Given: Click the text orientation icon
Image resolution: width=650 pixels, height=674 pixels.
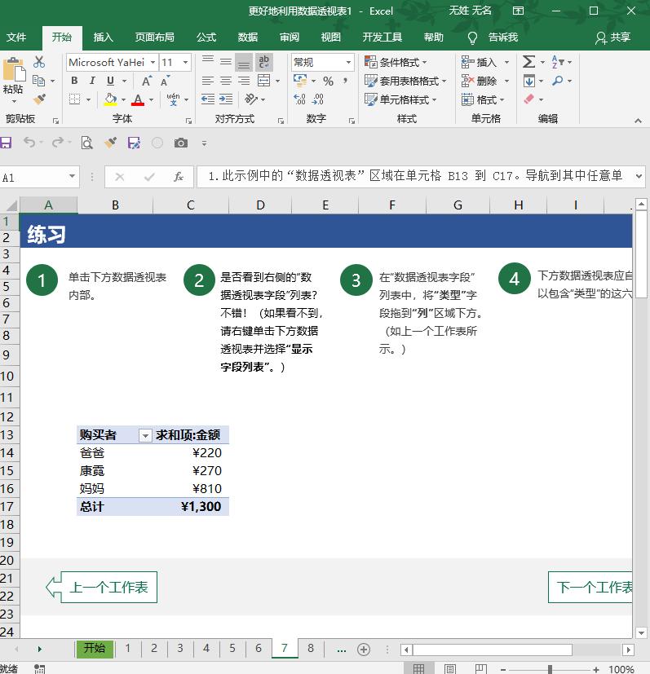Looking at the screenshot, I should click(x=251, y=99).
